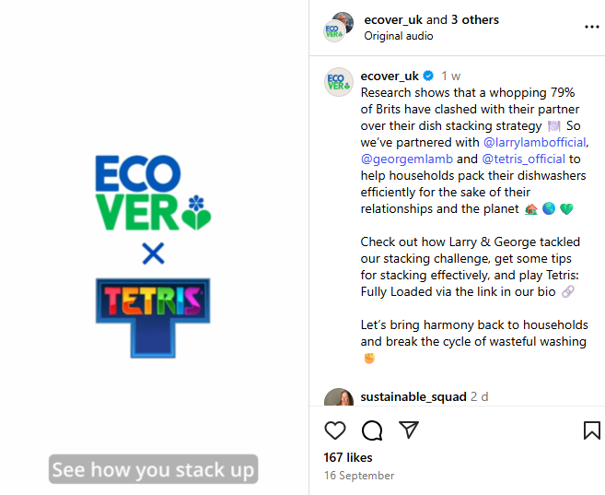View who liked via '167 likes'
This screenshot has width=605, height=495.
click(348, 457)
